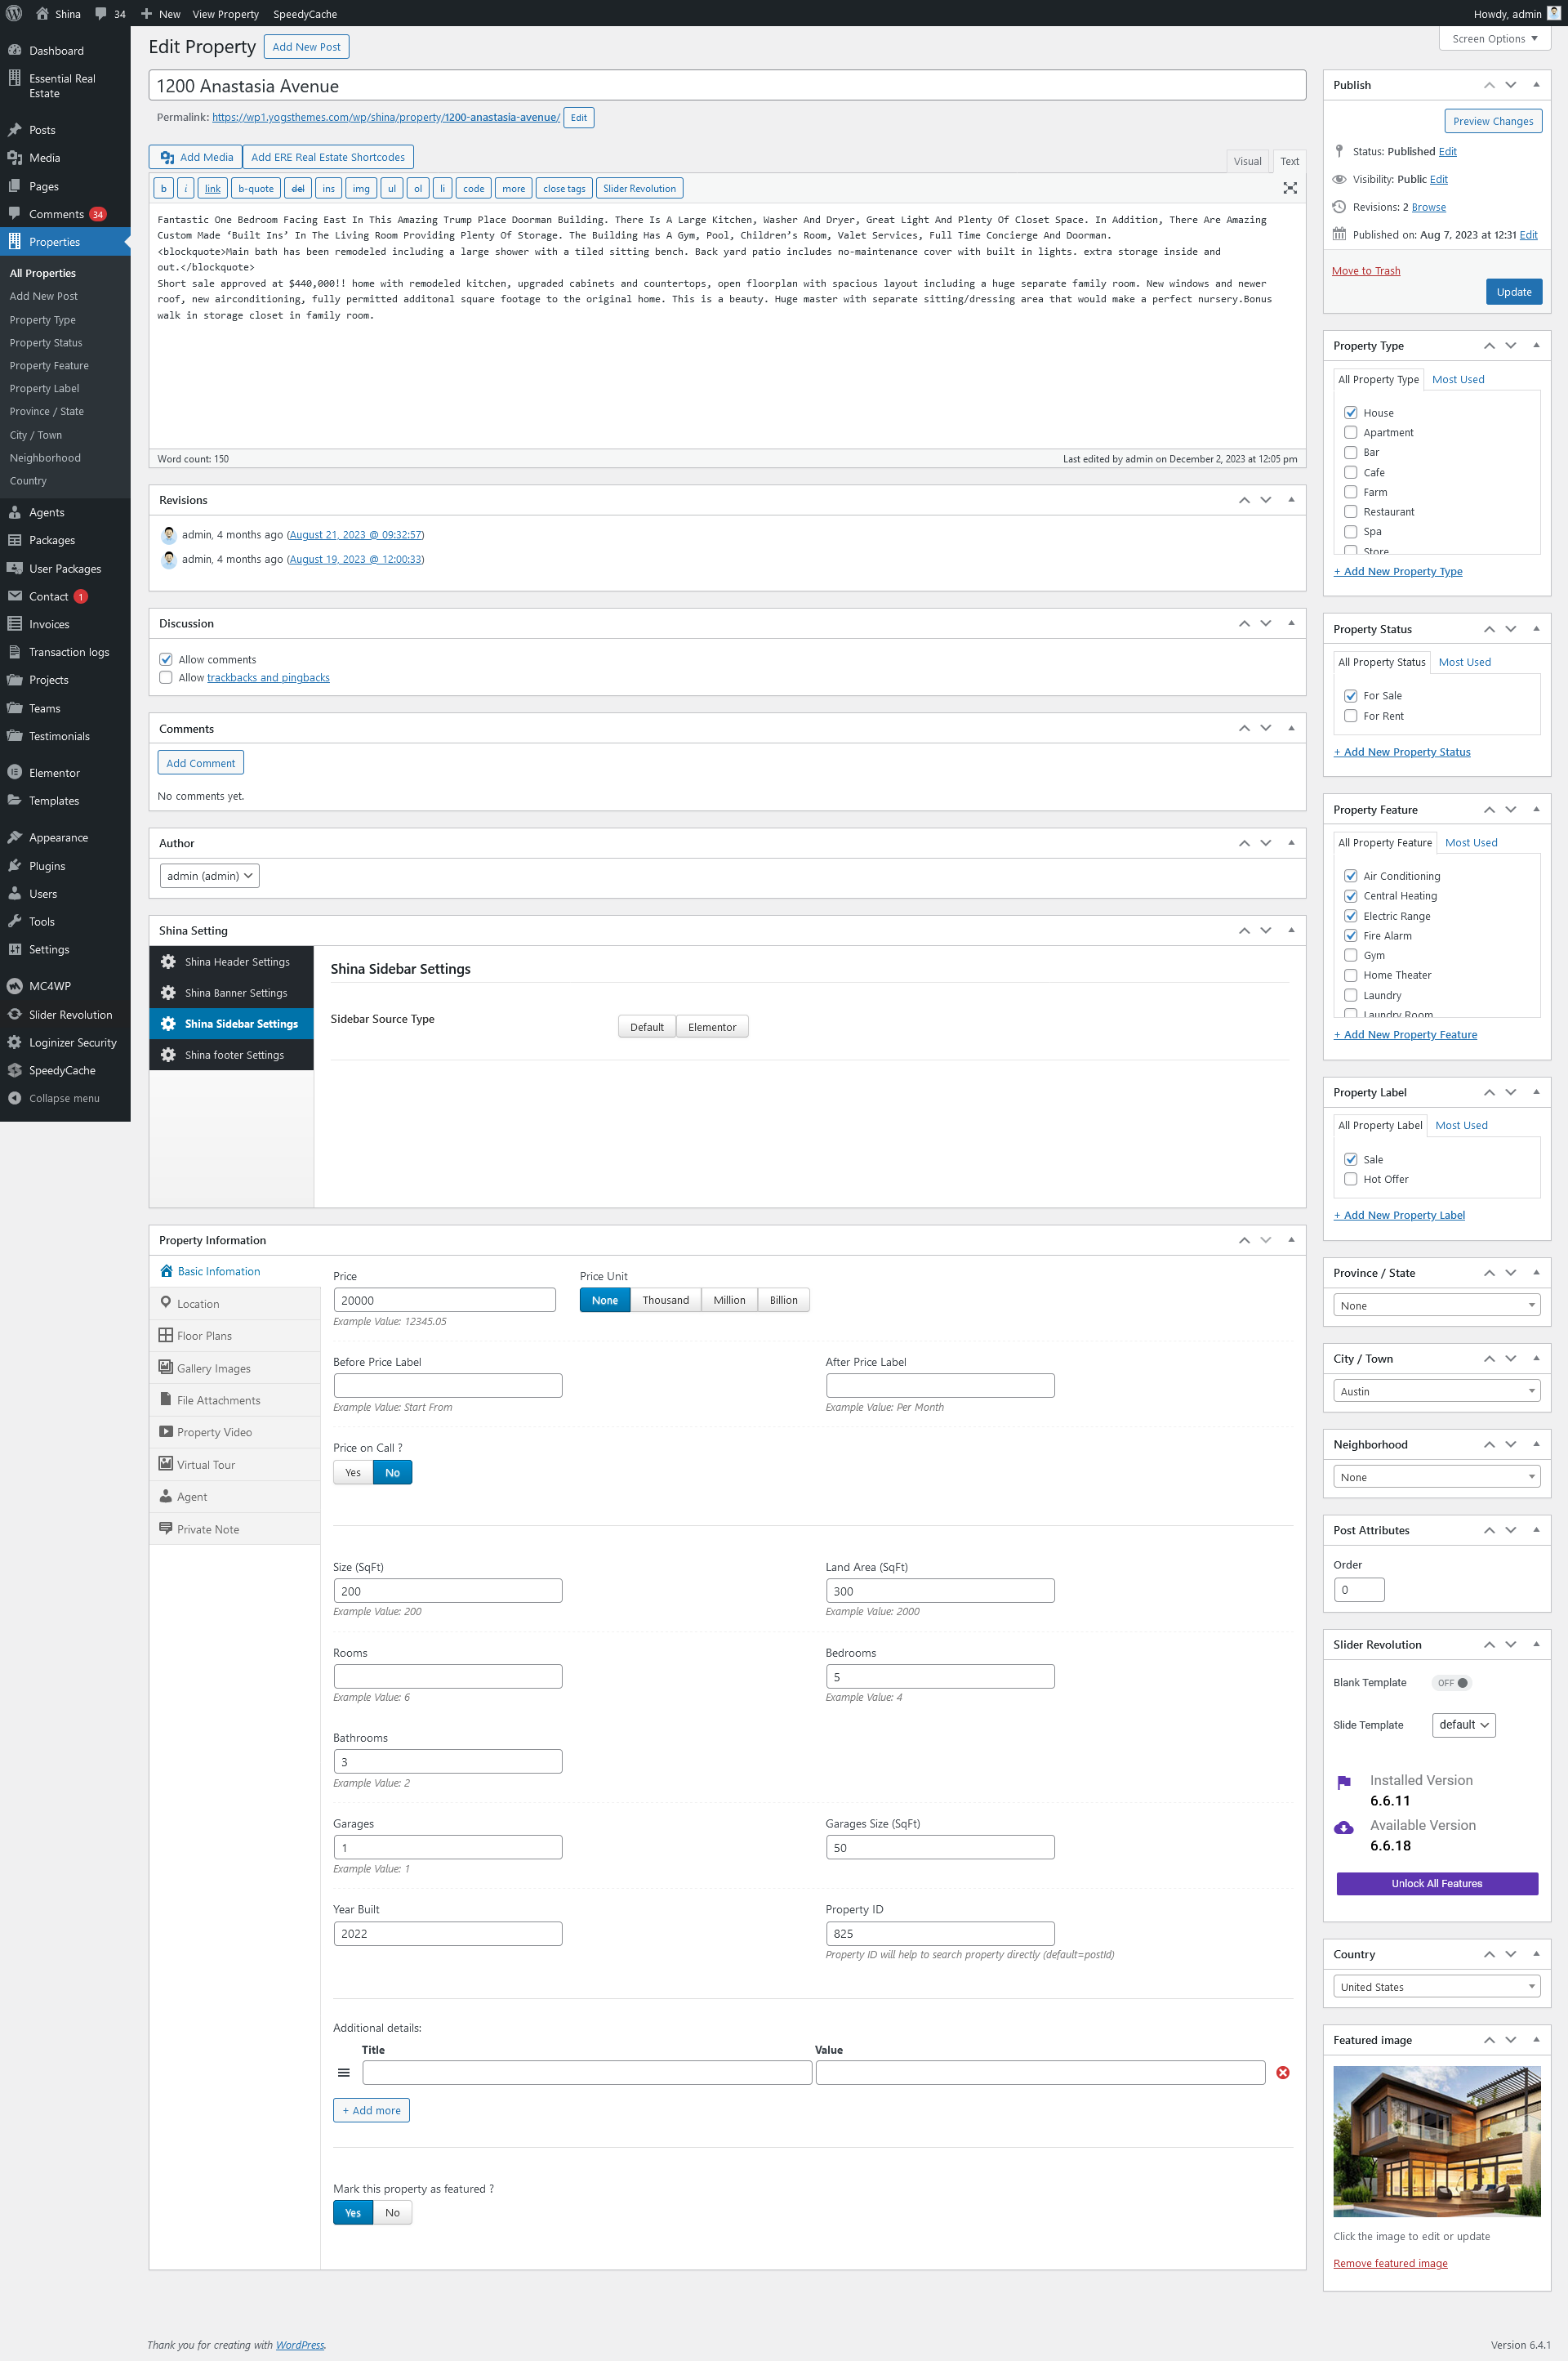Click the blue Update button
The image size is (1568, 2361).
[1513, 291]
